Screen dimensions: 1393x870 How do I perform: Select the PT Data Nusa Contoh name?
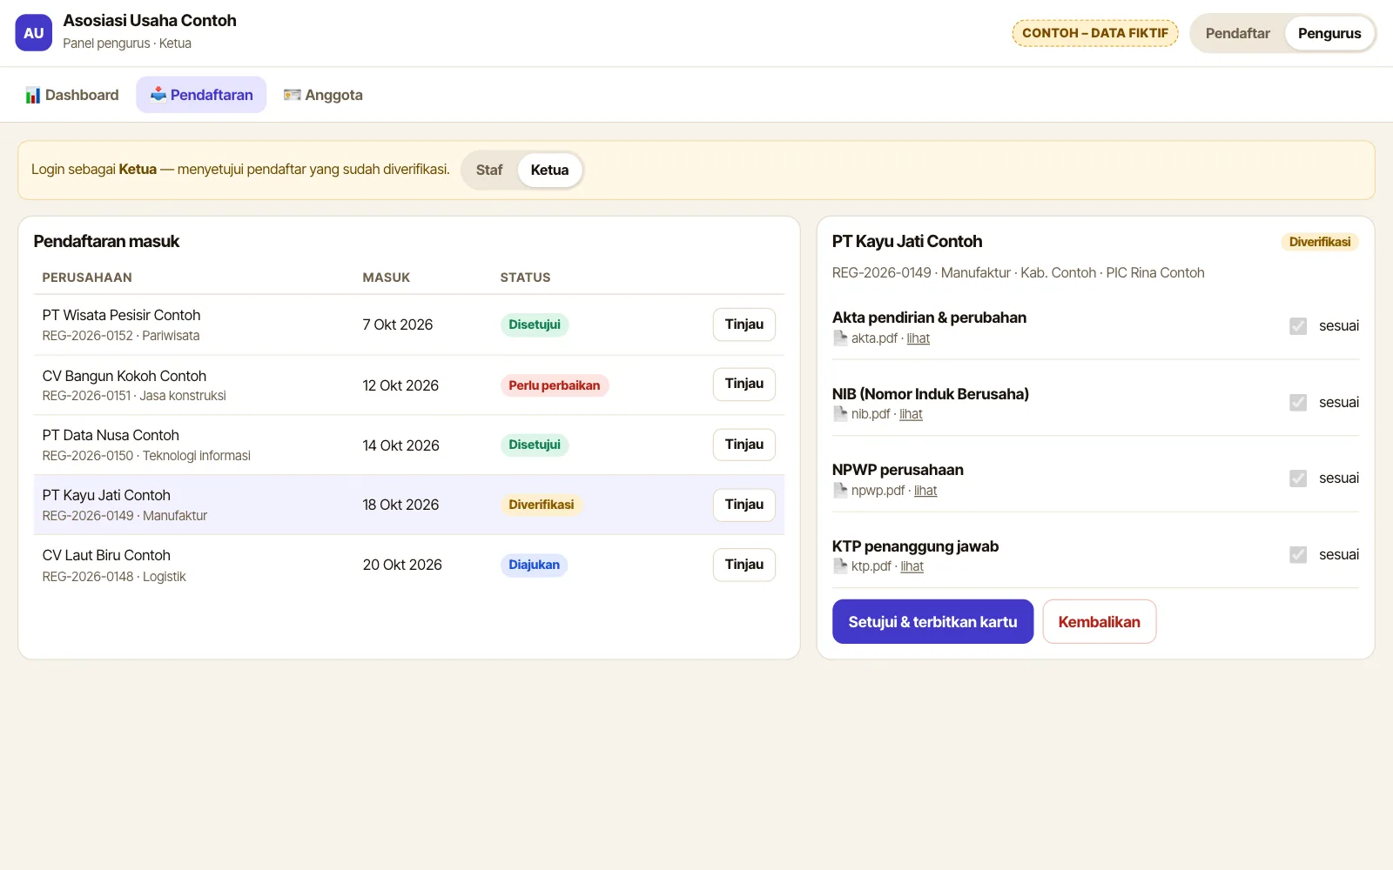111,435
